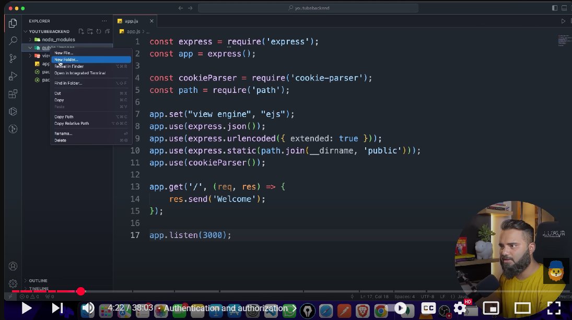Refresh the Explorer file tree
The height and width of the screenshot is (320, 572).
[x=99, y=31]
